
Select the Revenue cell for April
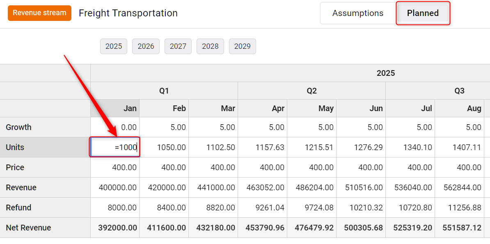pos(263,187)
